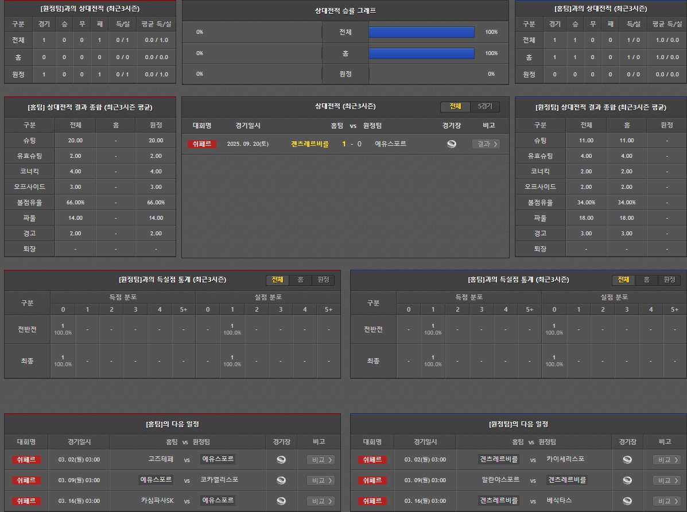Click 쉬페르 league badge in 2025.09.20 match row
This screenshot has height=512, width=687.
click(201, 144)
